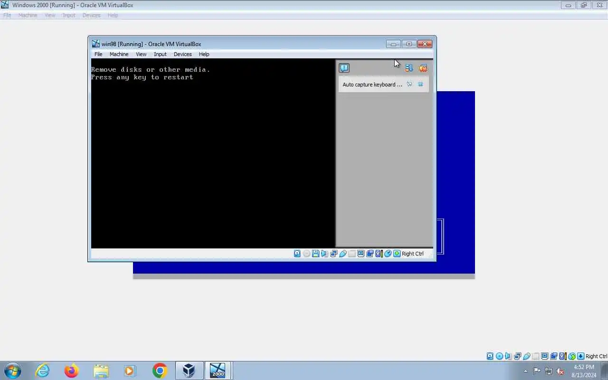Dismiss the Auto capture keyboard notification
This screenshot has height=380, width=608.
pyautogui.click(x=420, y=84)
